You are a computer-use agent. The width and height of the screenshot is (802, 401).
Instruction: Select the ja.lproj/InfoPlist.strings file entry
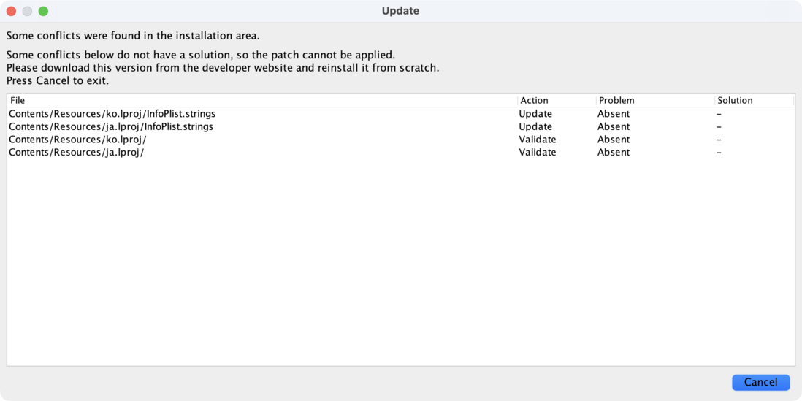pyautogui.click(x=111, y=126)
